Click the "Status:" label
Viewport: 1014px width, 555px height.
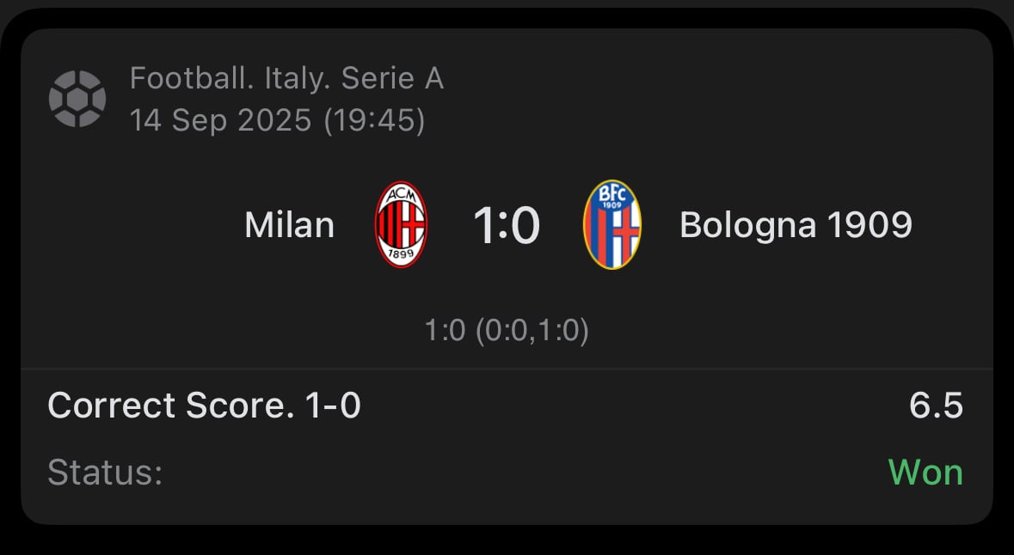pos(105,473)
